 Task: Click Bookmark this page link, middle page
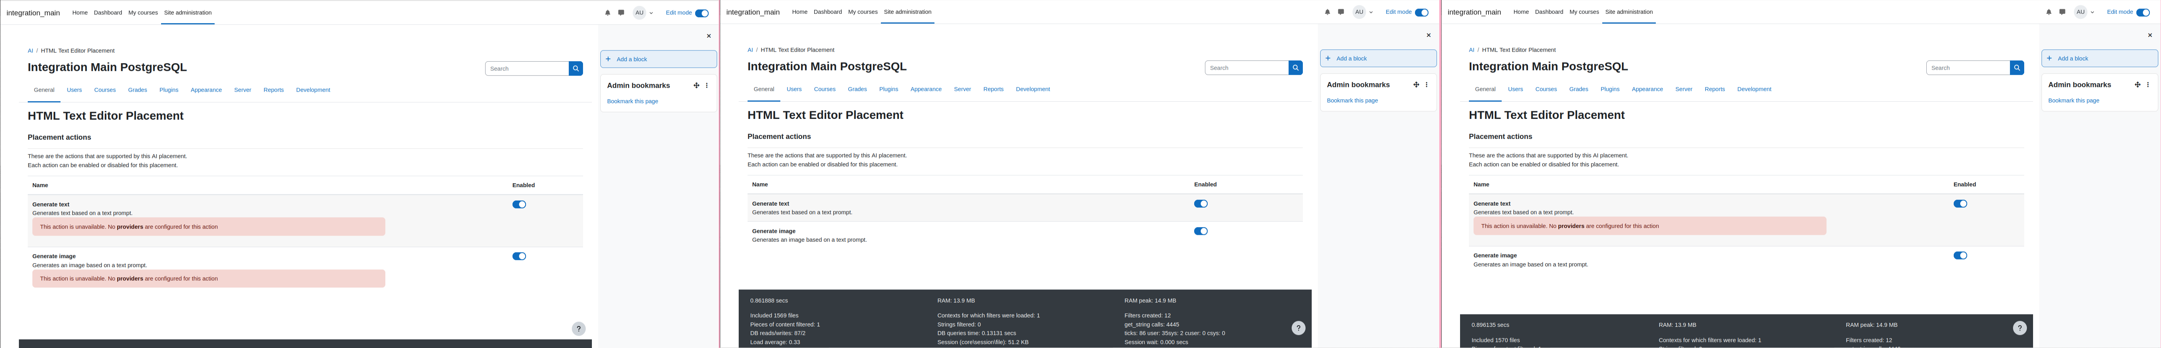1352,100
